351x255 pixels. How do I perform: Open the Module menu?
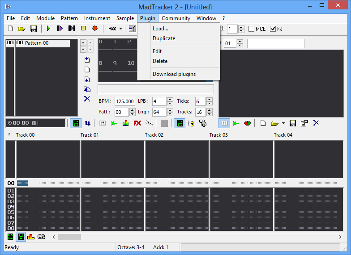pyautogui.click(x=46, y=18)
